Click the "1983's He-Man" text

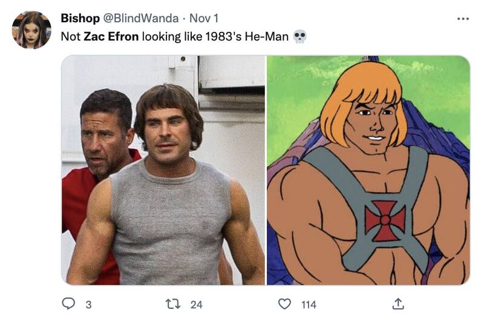coord(253,36)
